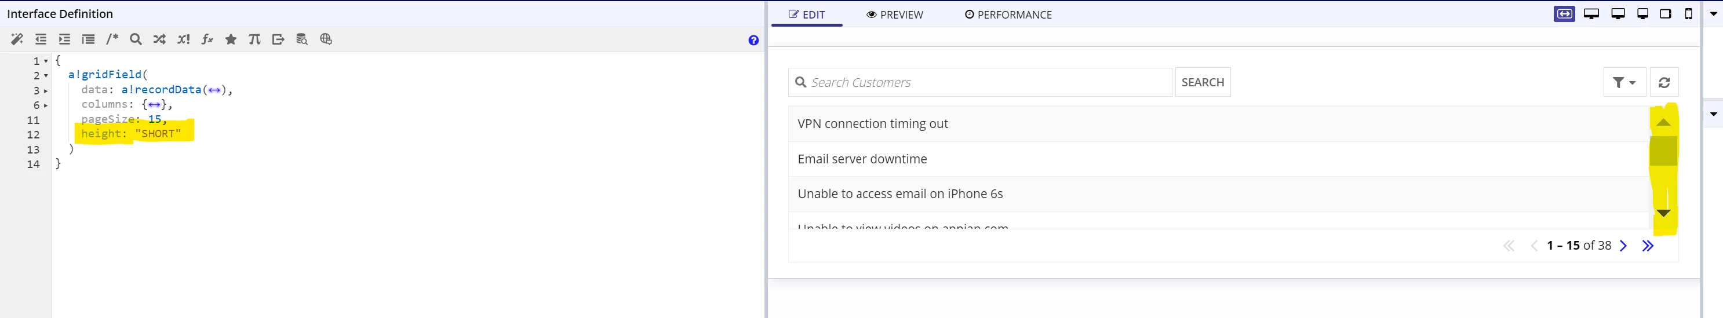Click the comment /* toolbar icon

112,39
